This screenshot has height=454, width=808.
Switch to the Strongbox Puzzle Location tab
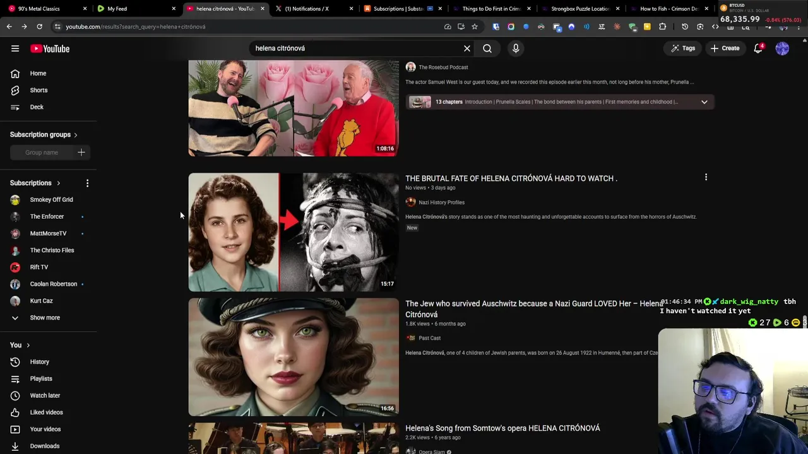[580, 9]
